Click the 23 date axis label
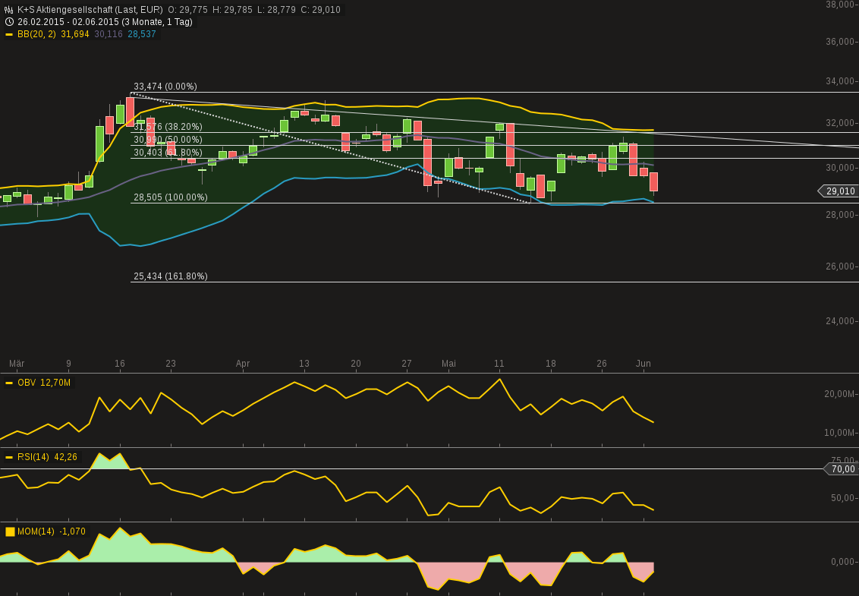This screenshot has height=596, width=859. click(x=171, y=364)
